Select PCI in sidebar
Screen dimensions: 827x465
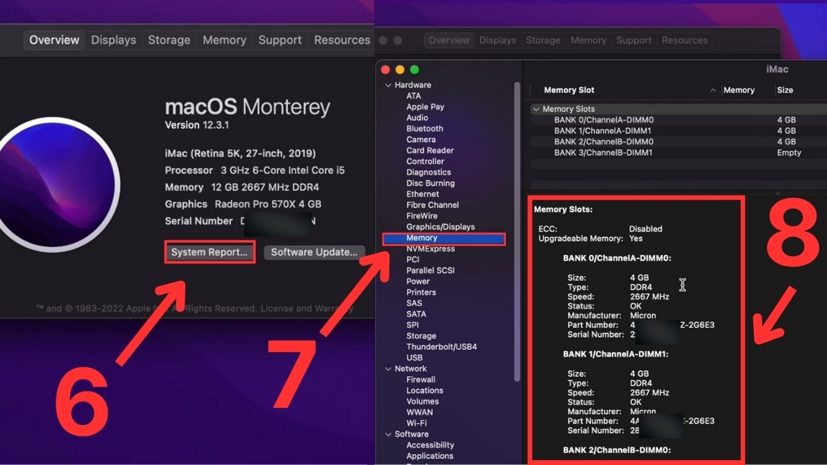coord(413,260)
